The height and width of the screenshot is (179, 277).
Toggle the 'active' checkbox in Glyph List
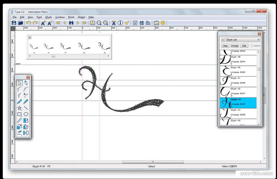pyautogui.click(x=252, y=46)
